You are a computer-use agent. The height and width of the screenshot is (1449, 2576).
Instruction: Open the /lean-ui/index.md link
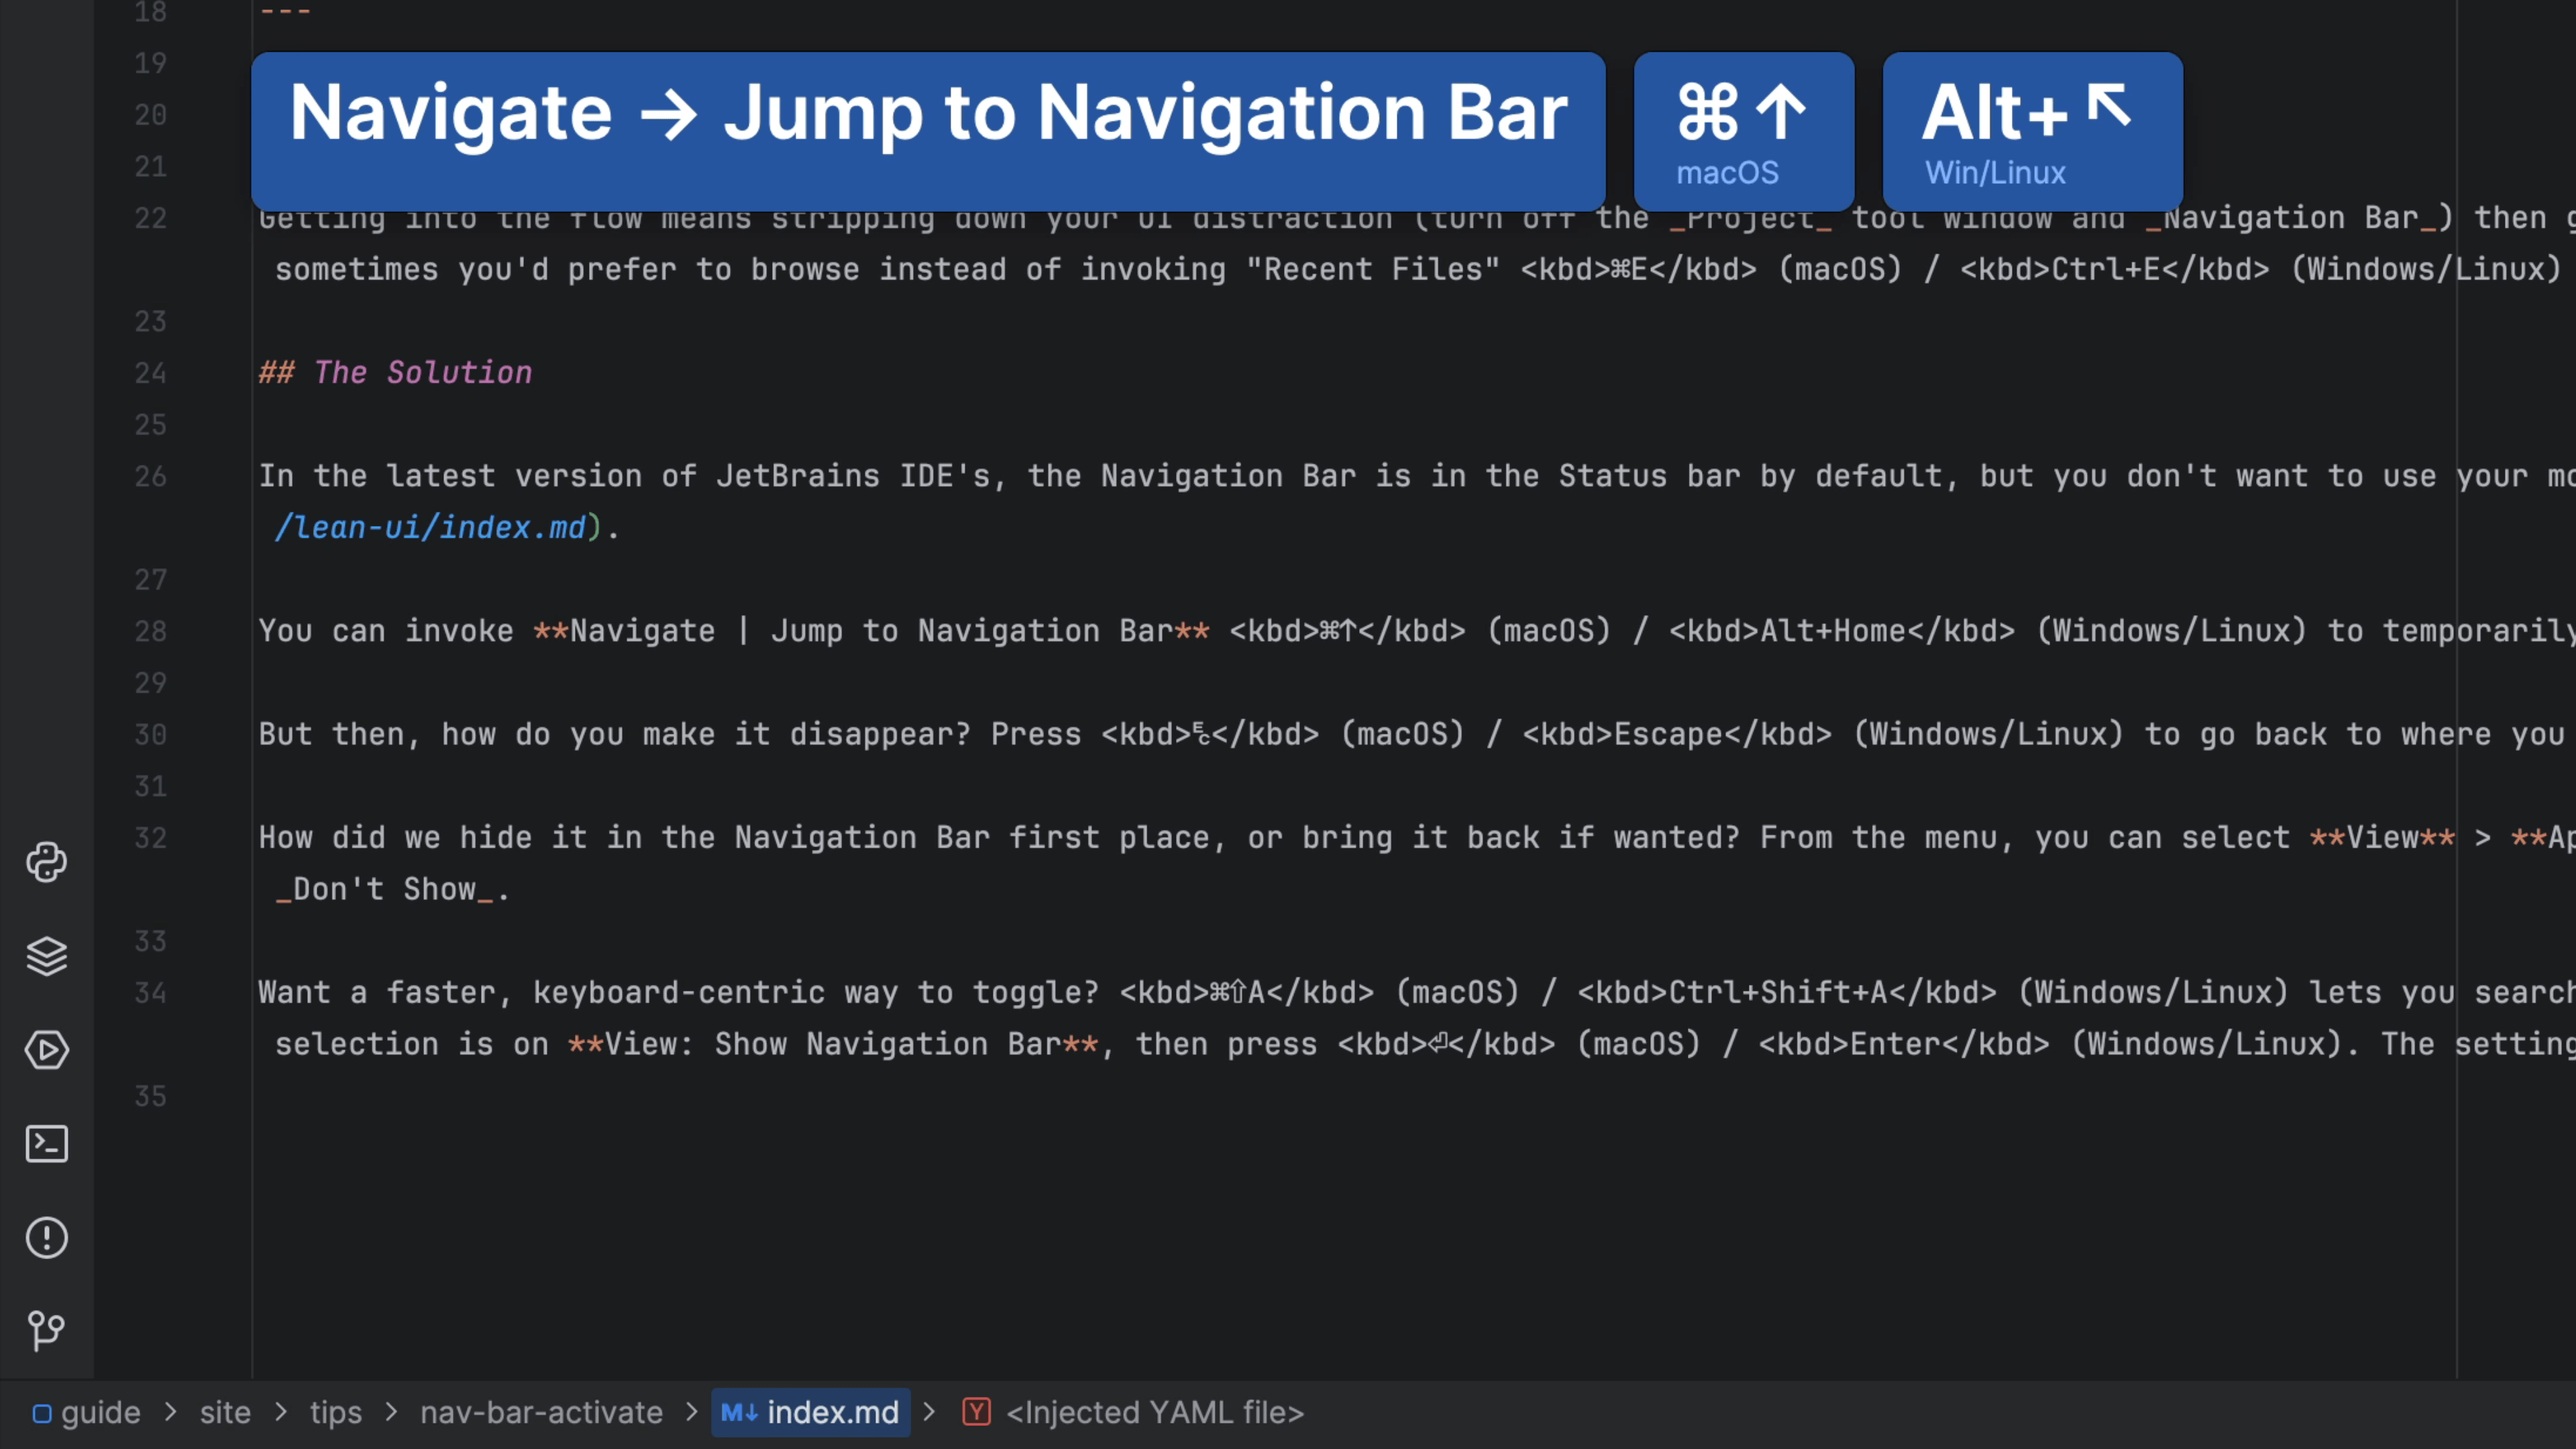(432, 527)
